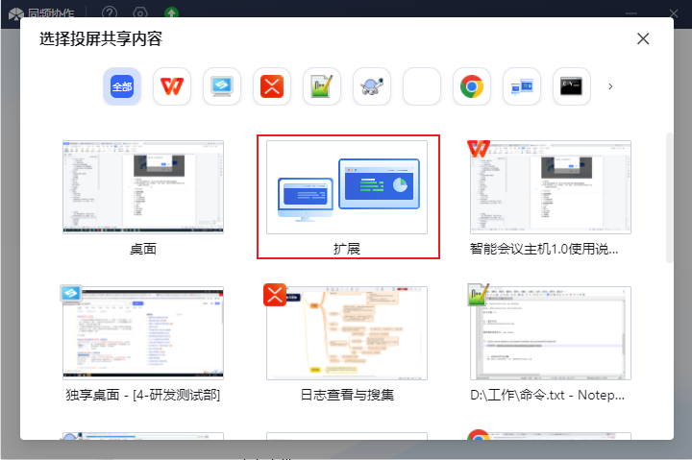Click the 桌面 label text
Viewport: 692px width, 460px height.
pyautogui.click(x=143, y=249)
